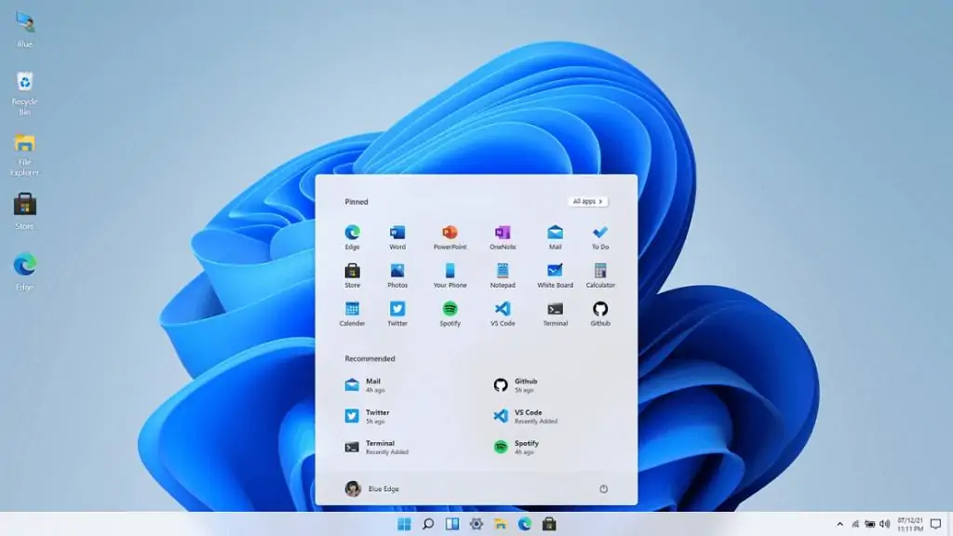Open the Blue Edge account options
The width and height of the screenshot is (953, 536).
tap(372, 488)
